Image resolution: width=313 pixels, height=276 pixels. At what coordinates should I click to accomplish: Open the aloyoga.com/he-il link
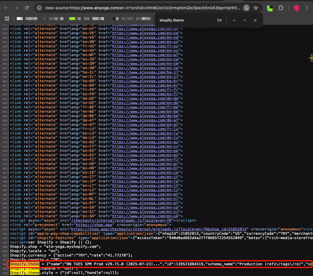(x=145, y=72)
